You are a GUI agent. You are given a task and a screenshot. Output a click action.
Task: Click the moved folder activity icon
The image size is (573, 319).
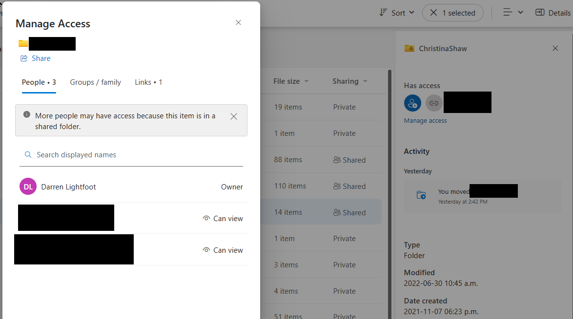click(x=421, y=195)
